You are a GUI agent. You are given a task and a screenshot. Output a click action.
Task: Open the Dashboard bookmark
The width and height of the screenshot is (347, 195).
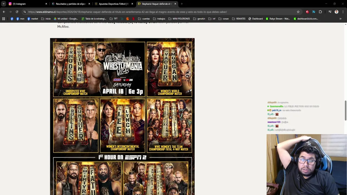pos(255,19)
